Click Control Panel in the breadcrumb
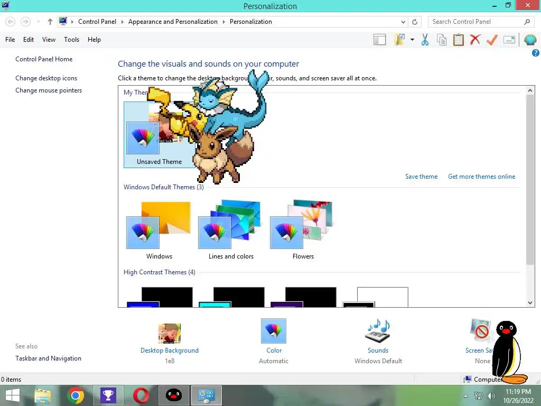Screen dimensions: 541x406 [x=97, y=22]
